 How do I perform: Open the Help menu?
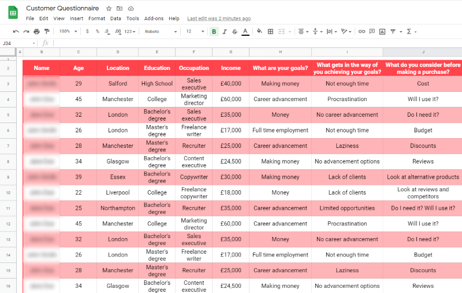(174, 18)
